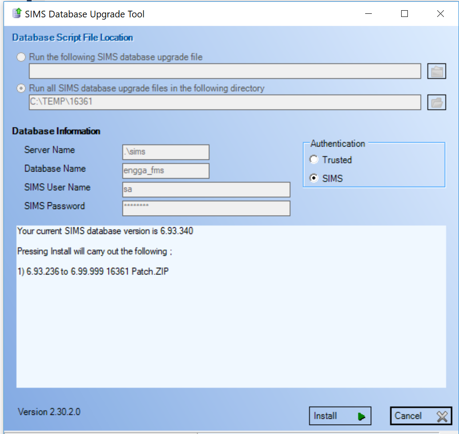459x434 pixels.
Task: Click the 'Database Name' label
Action: point(55,168)
